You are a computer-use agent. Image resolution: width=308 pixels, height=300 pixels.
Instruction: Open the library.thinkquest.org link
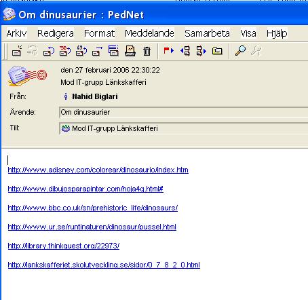64,246
